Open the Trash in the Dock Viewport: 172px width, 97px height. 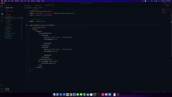coord(118,95)
